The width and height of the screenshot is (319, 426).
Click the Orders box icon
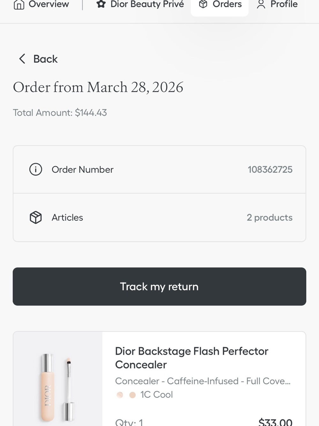click(x=203, y=4)
